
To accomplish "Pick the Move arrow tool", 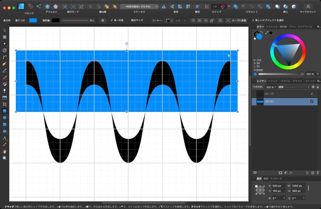I will pyautogui.click(x=5, y=30).
